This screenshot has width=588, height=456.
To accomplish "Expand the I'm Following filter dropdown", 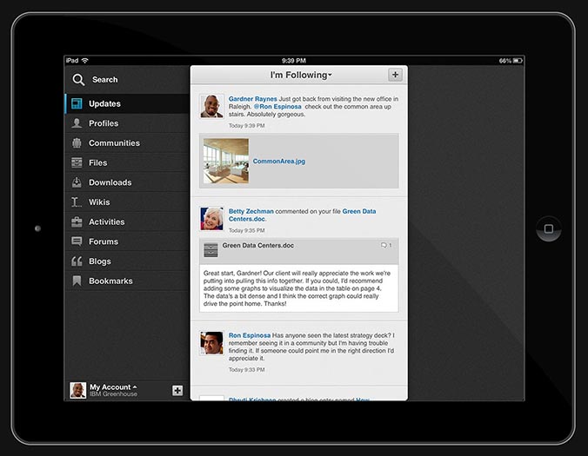I will click(x=300, y=76).
